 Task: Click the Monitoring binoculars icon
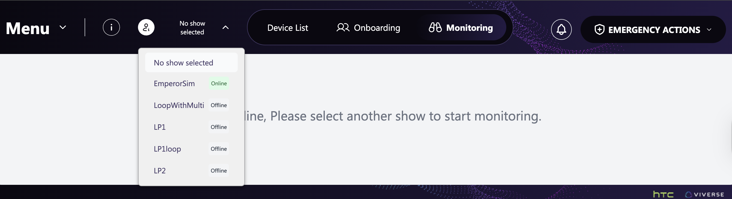[435, 28]
